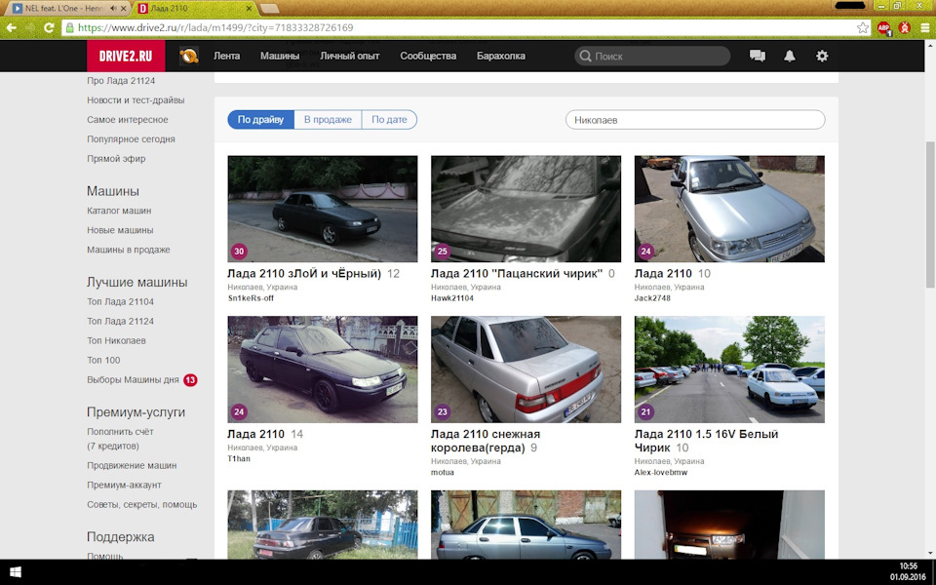Open Топ 100 link
The height and width of the screenshot is (585, 936).
click(x=104, y=360)
